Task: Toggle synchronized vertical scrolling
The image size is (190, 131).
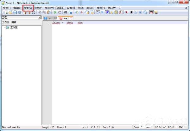Action: [87, 12]
